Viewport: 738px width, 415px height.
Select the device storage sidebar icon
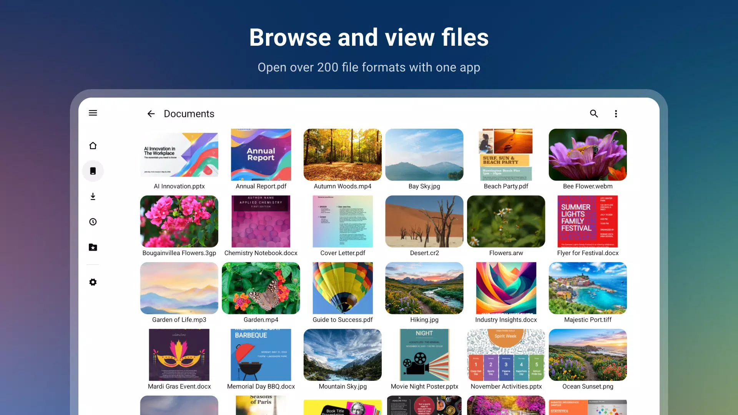pos(93,171)
